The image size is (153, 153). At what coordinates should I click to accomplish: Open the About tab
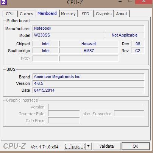(122, 14)
